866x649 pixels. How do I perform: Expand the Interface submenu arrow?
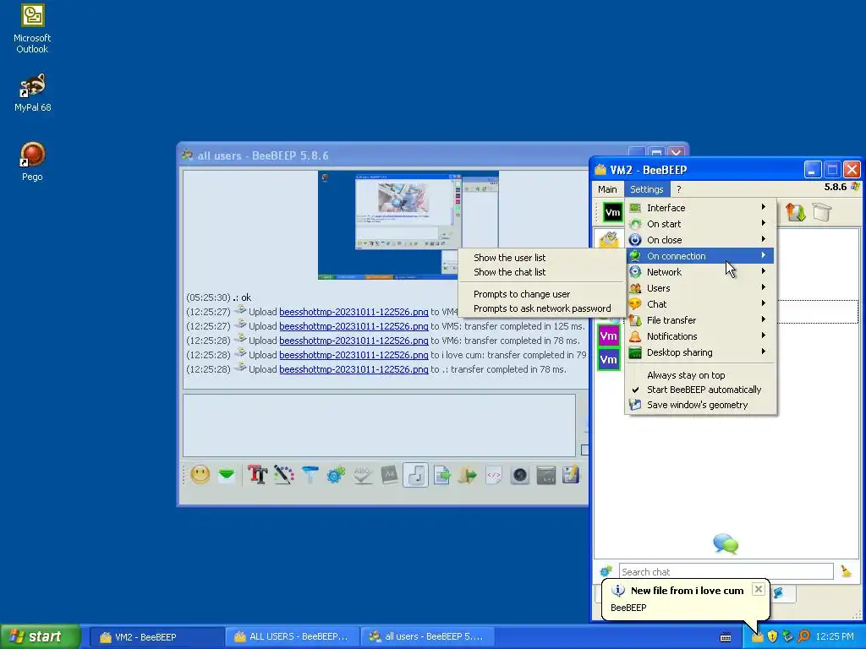point(764,207)
